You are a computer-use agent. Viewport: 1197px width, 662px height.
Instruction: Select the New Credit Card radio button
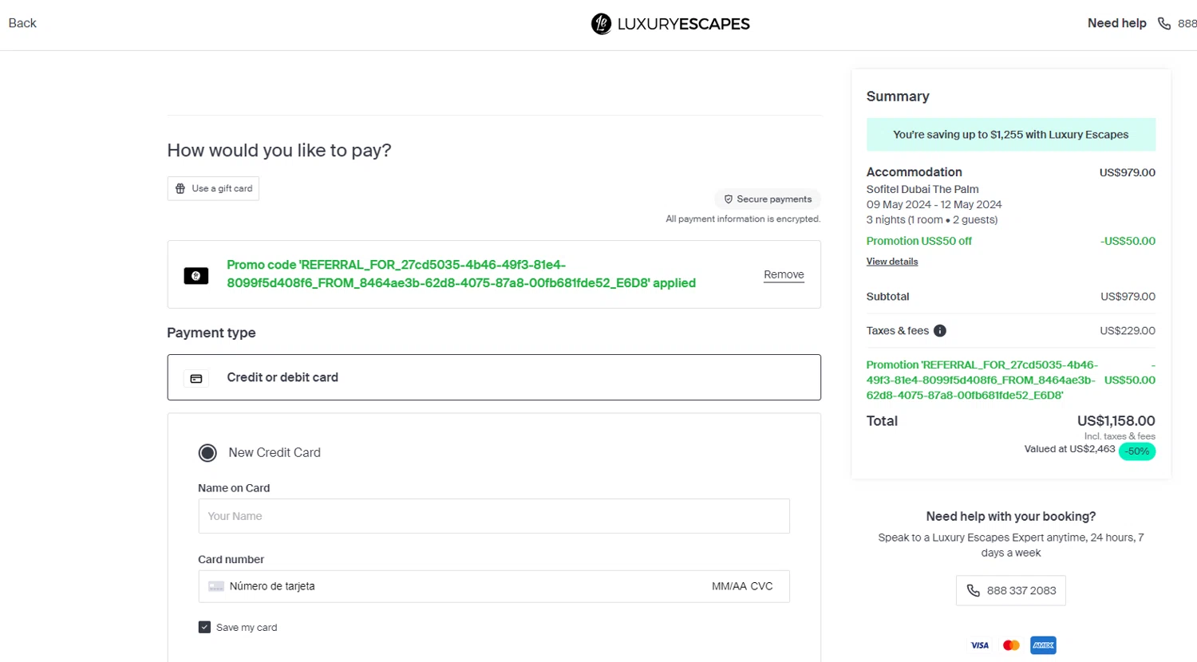coord(207,453)
